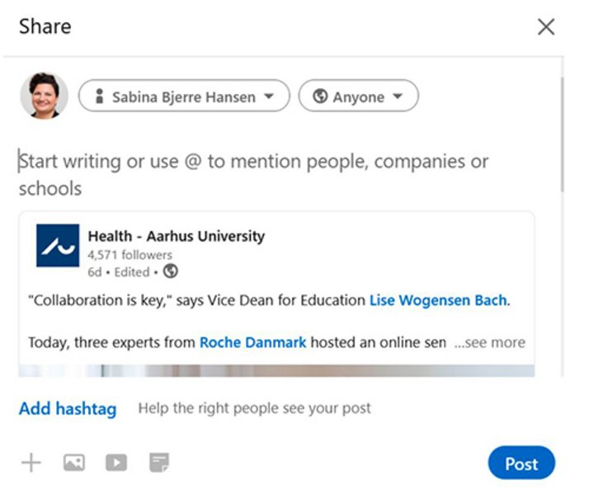
Task: Click the Aarhus University logo
Action: pyautogui.click(x=58, y=246)
